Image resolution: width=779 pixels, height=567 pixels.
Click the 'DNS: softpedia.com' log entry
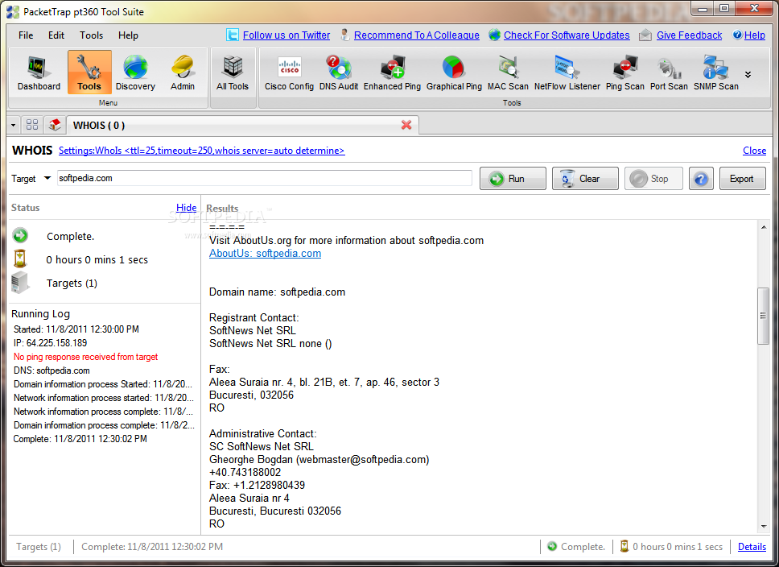[x=52, y=370]
